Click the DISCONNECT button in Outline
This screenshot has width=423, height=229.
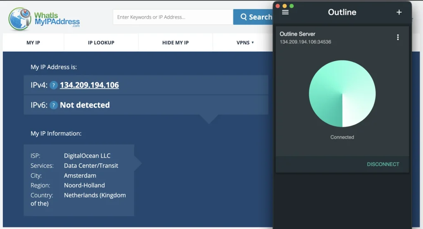coord(383,164)
